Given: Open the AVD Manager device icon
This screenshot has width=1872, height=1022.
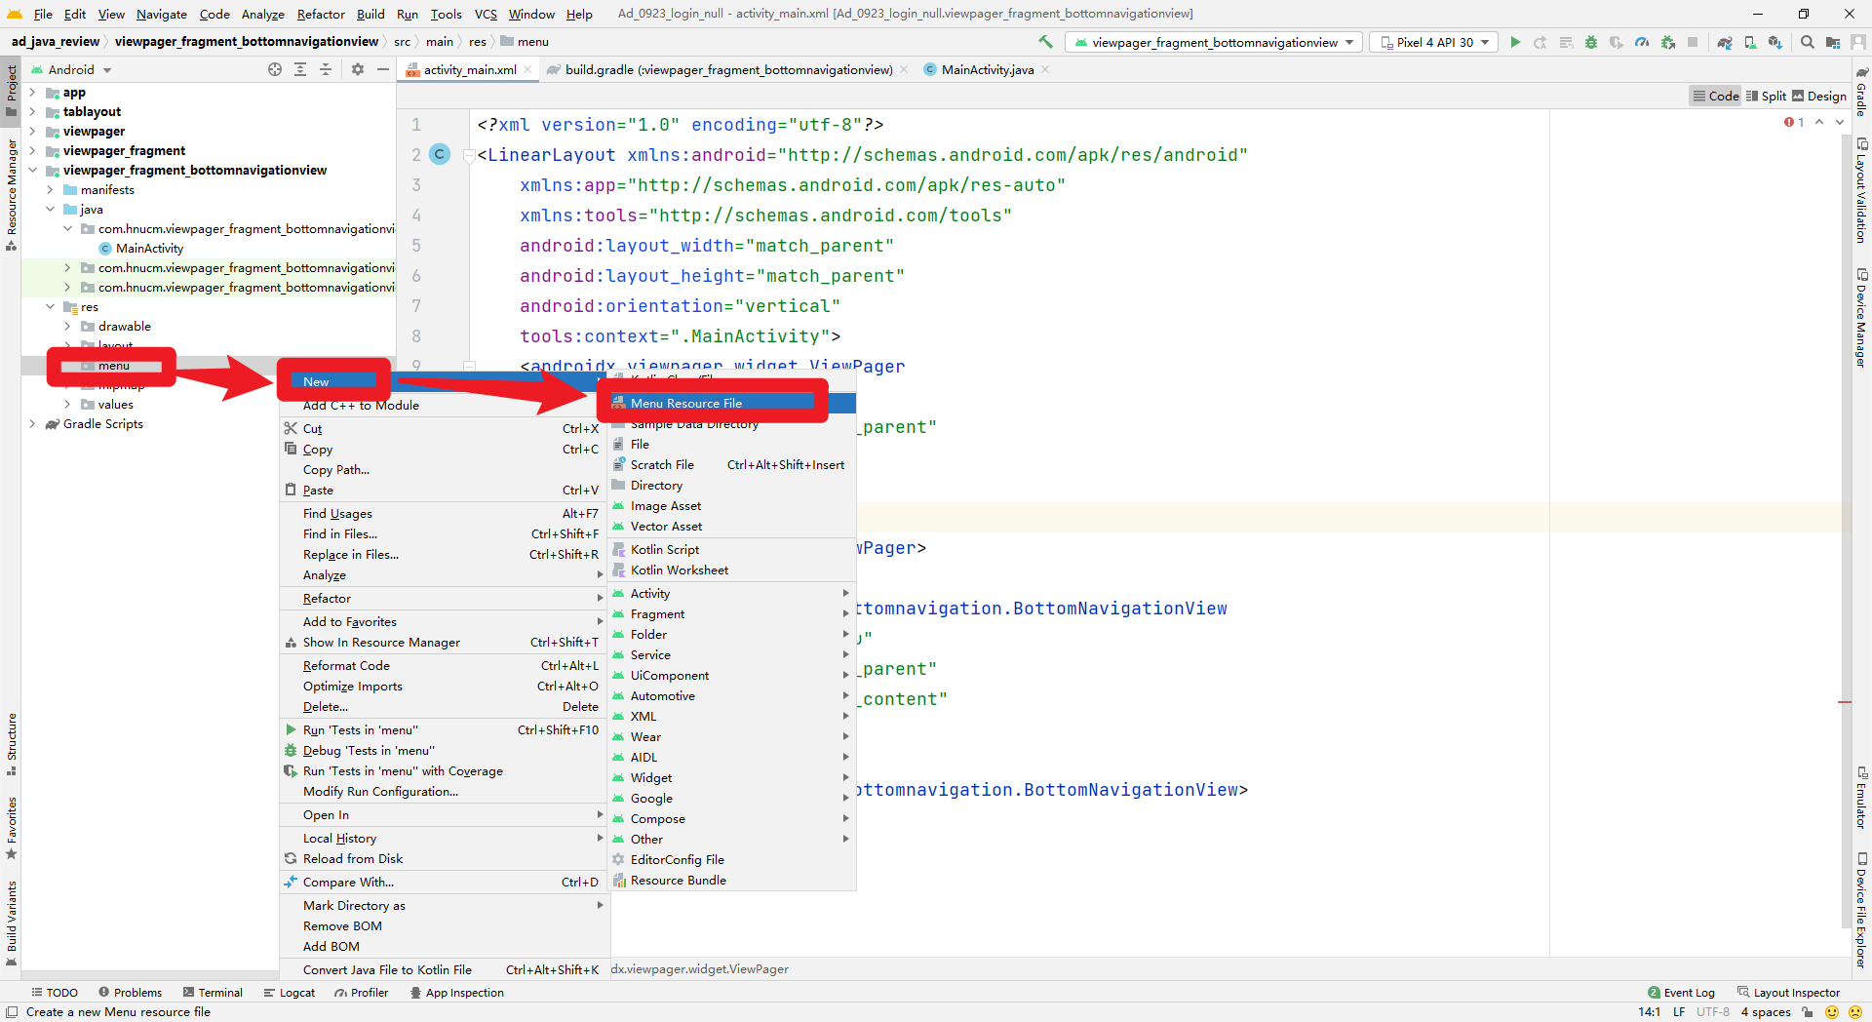Looking at the screenshot, I should (1750, 42).
